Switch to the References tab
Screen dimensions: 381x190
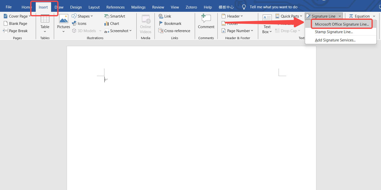click(x=116, y=7)
